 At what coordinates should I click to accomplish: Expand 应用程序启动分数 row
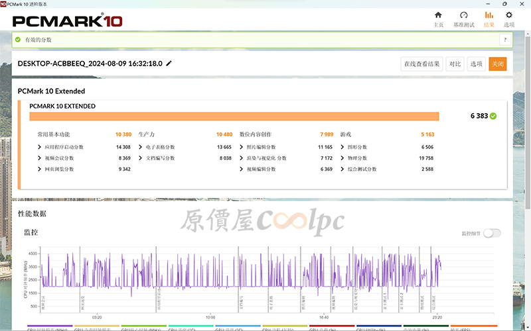pos(39,147)
